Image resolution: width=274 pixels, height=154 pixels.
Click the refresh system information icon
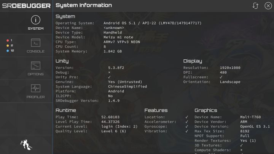(x=255, y=6)
